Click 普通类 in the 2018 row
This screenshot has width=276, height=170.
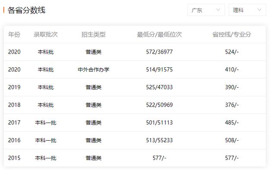(x=94, y=105)
